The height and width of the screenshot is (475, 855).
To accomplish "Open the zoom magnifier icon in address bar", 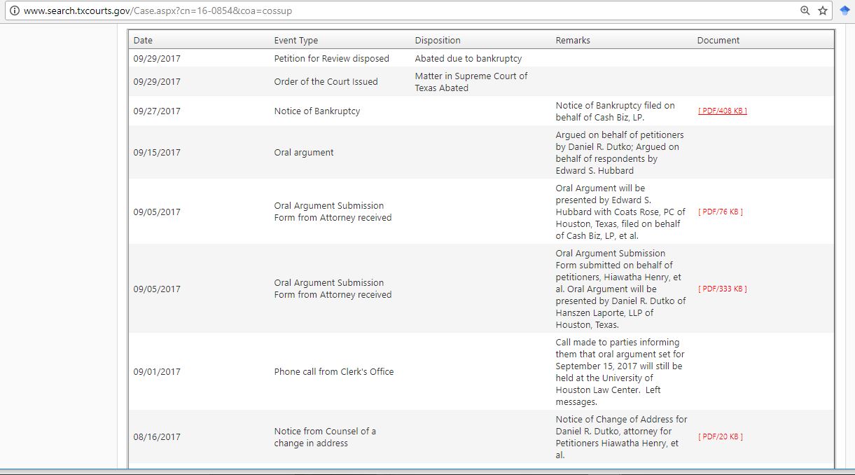I will tap(805, 11).
